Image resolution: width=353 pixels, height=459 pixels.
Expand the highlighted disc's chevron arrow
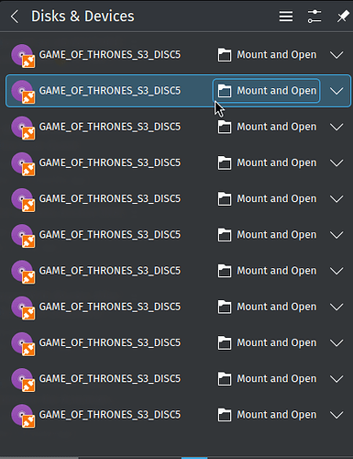pos(336,91)
